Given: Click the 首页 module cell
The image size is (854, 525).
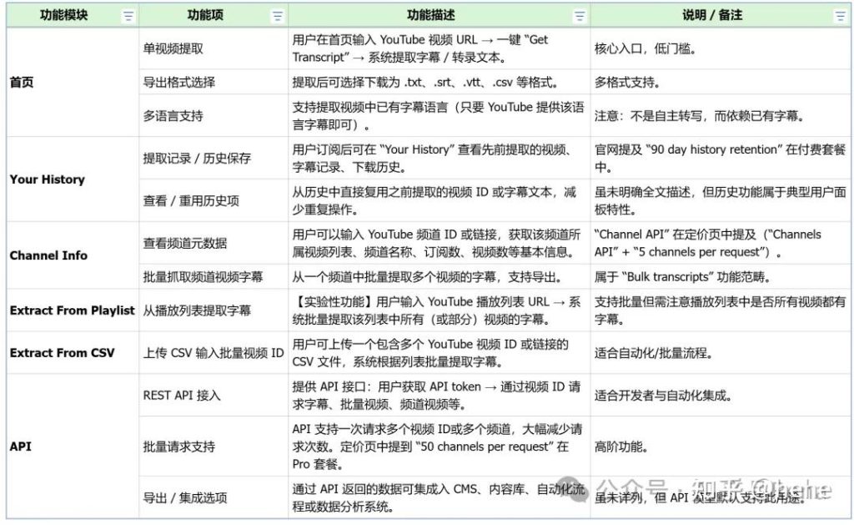Looking at the screenshot, I should pos(20,82).
